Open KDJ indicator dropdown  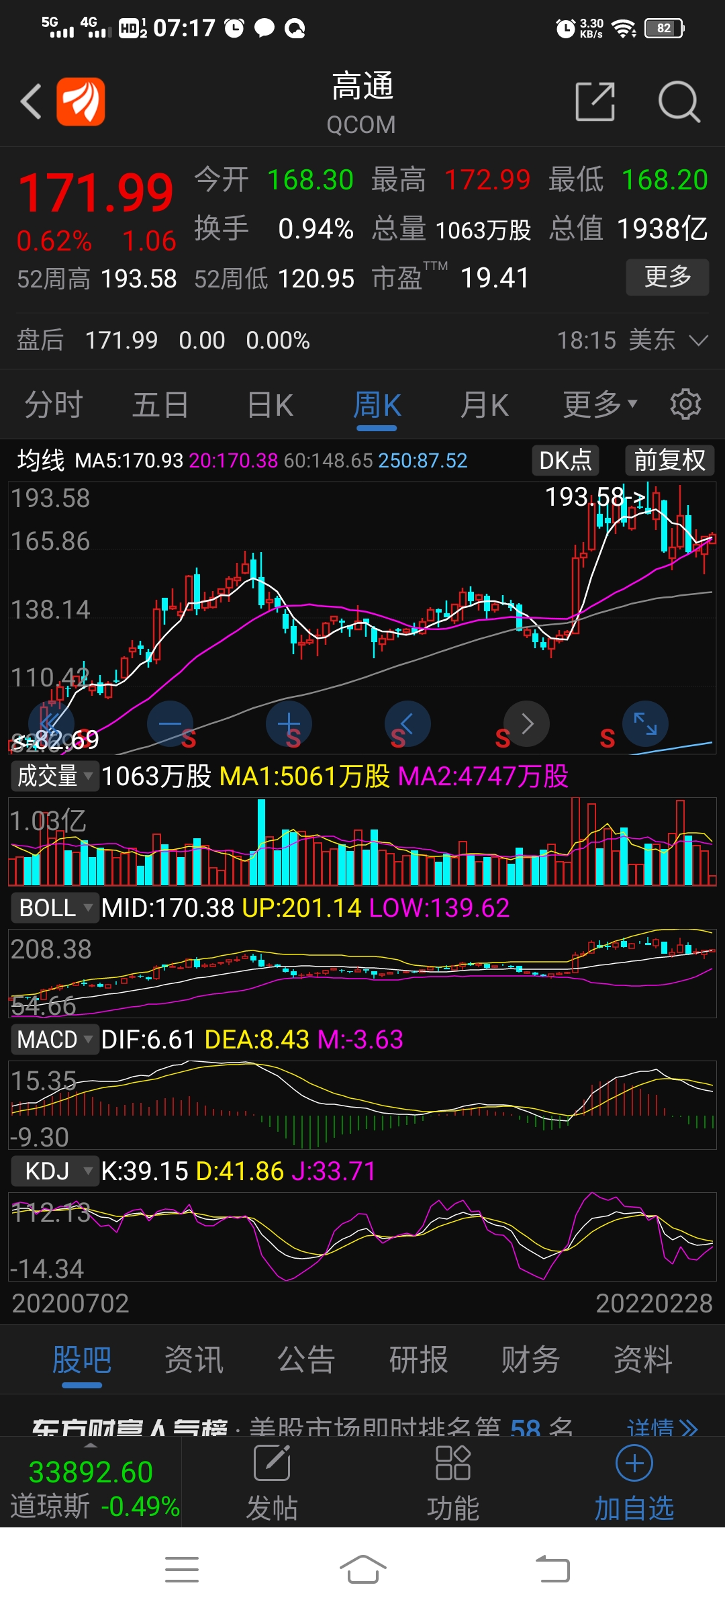(55, 1171)
